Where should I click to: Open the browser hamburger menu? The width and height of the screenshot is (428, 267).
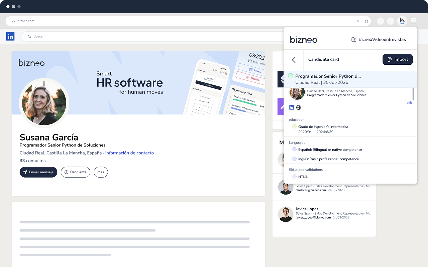(x=414, y=21)
